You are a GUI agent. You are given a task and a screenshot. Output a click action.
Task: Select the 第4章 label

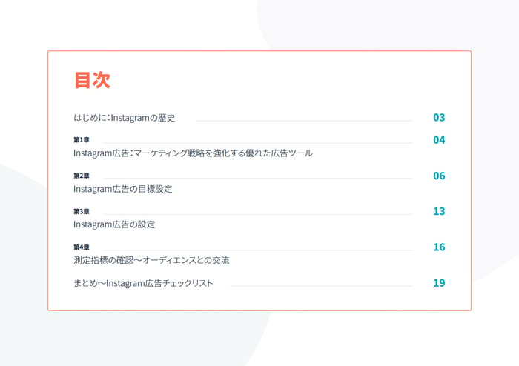82,247
